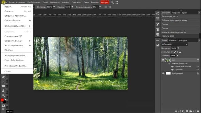
Task: Open blend mode dropdown Обычный
Action: click(175, 44)
